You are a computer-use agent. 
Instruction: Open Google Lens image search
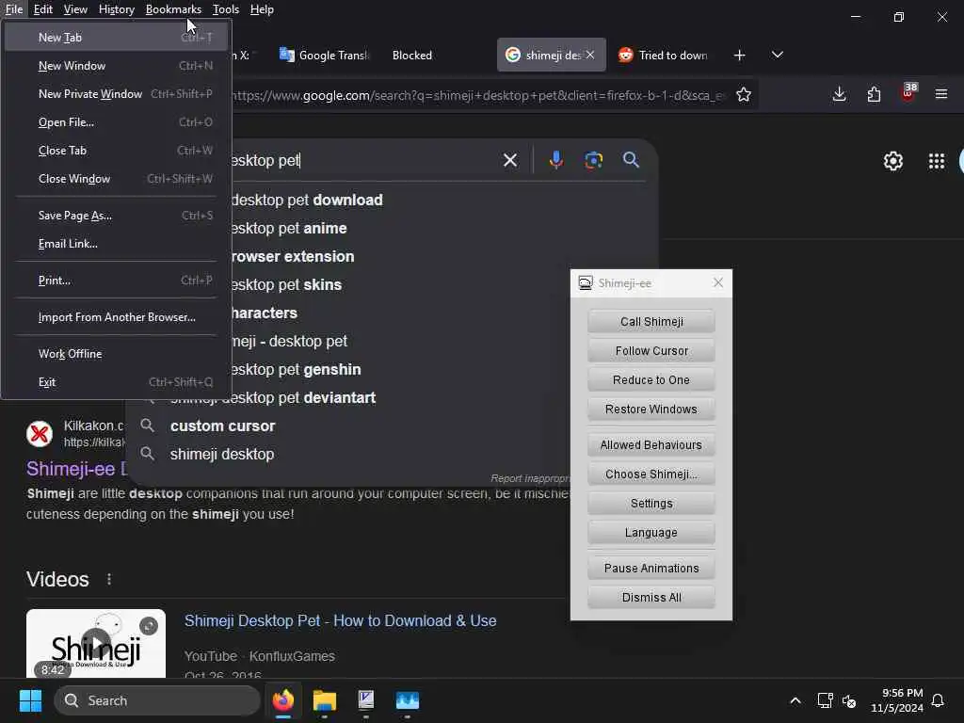[593, 160]
